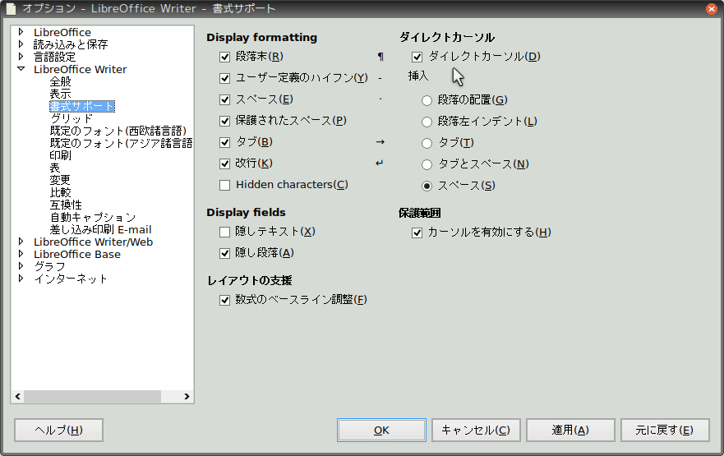
Task: Open the 変更 options page
Action: click(61, 180)
